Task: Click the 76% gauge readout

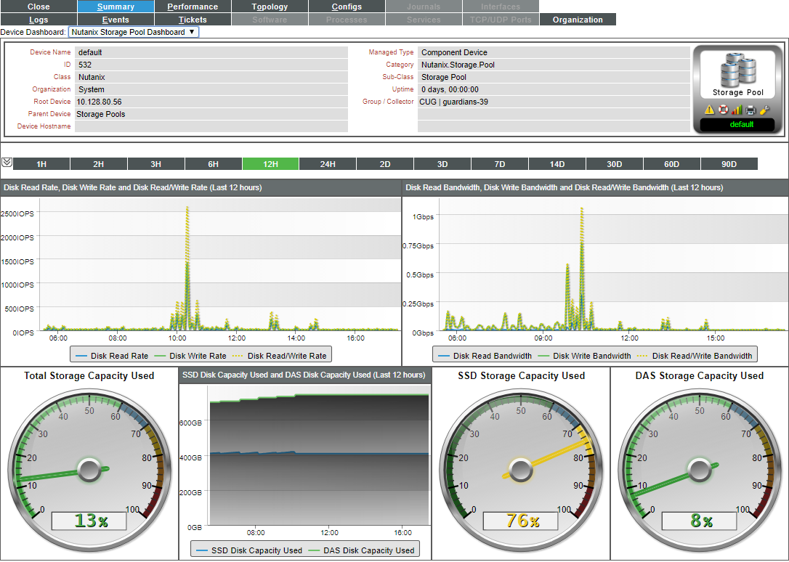Action: tap(521, 521)
